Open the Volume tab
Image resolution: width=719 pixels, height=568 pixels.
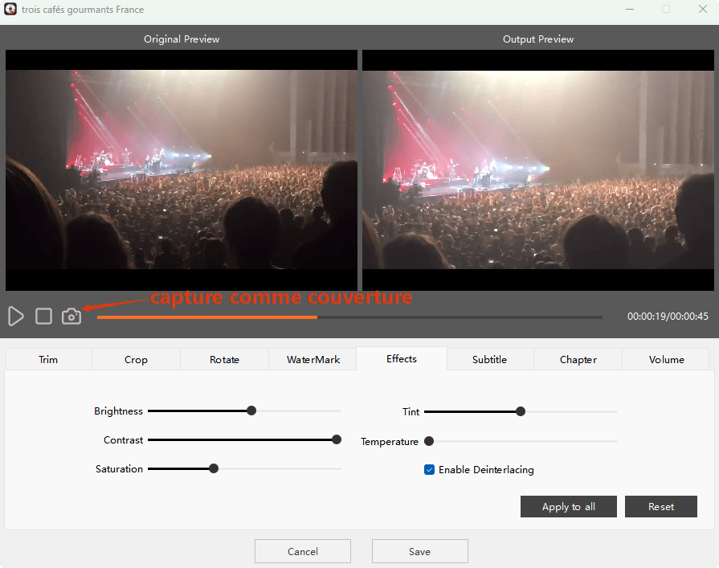666,360
